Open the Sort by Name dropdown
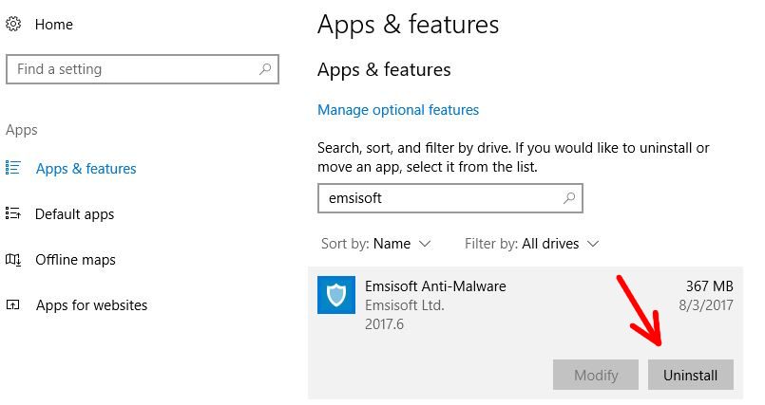Viewport: 765px width, 405px height. pyautogui.click(x=375, y=244)
